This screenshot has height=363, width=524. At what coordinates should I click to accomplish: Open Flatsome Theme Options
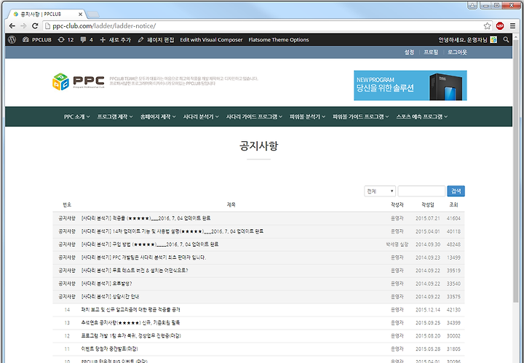coord(279,40)
